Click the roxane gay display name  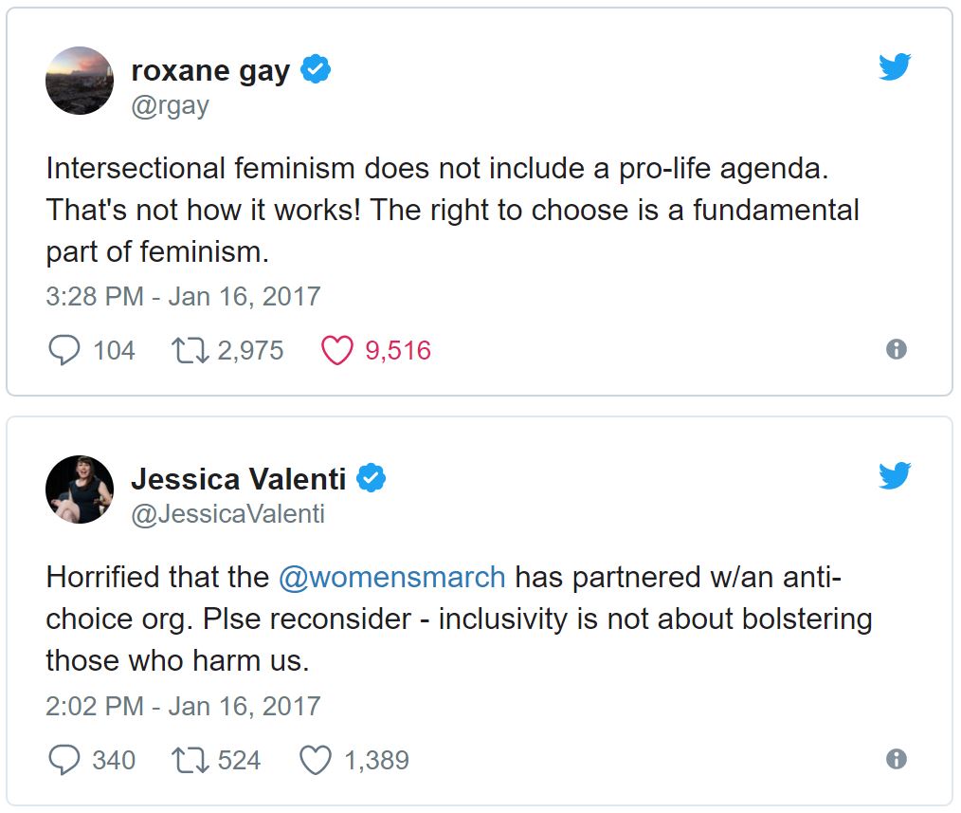pyautogui.click(x=210, y=71)
